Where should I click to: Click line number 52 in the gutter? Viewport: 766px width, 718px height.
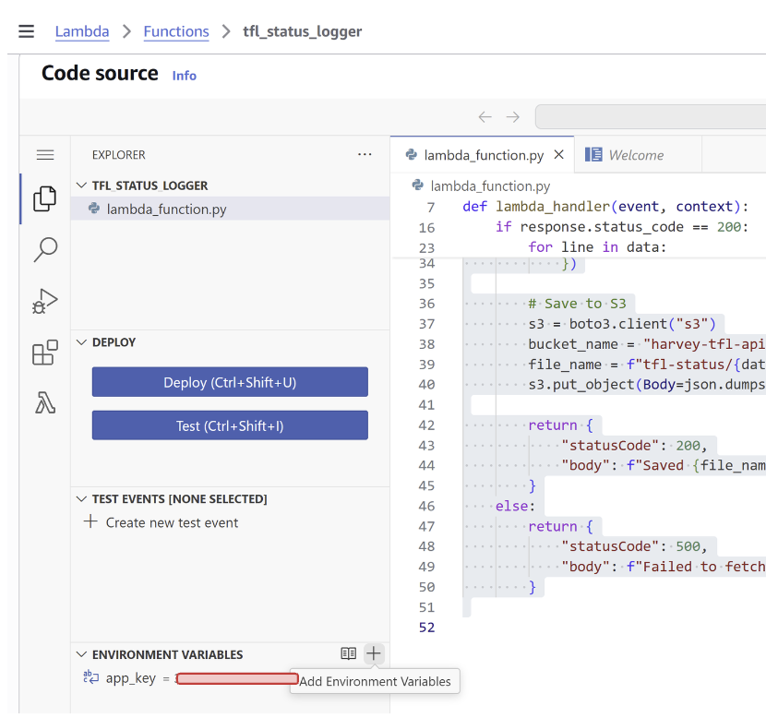pos(427,628)
